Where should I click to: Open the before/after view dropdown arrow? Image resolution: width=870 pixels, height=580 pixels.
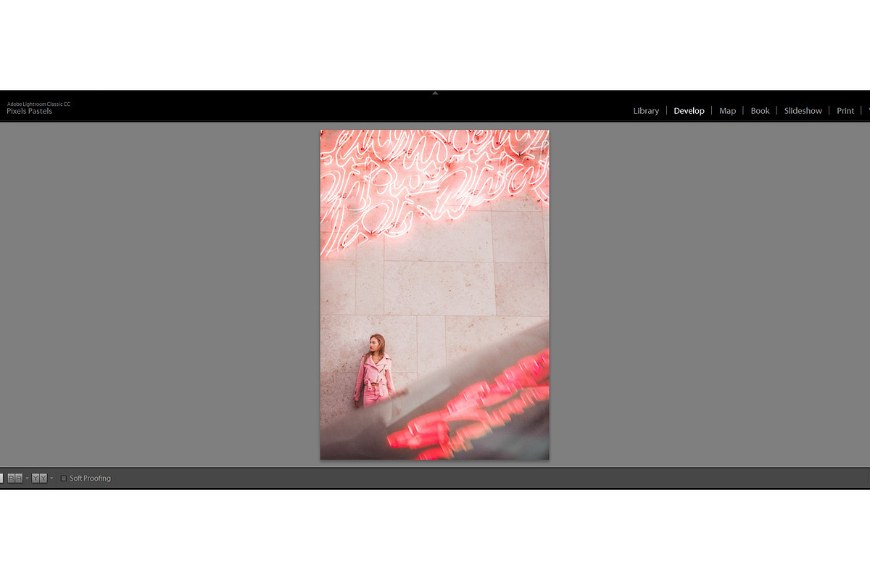[x=51, y=478]
